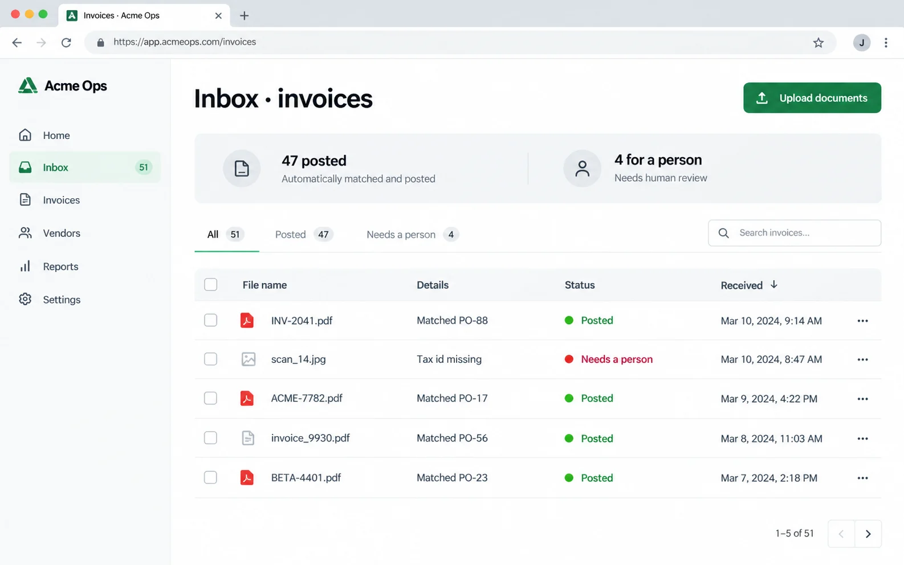The height and width of the screenshot is (565, 904).
Task: Click the Tax id missing detail
Action: (x=449, y=359)
